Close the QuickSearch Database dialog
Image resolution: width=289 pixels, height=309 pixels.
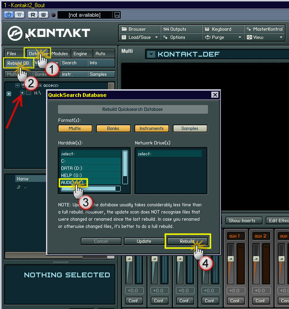215,95
